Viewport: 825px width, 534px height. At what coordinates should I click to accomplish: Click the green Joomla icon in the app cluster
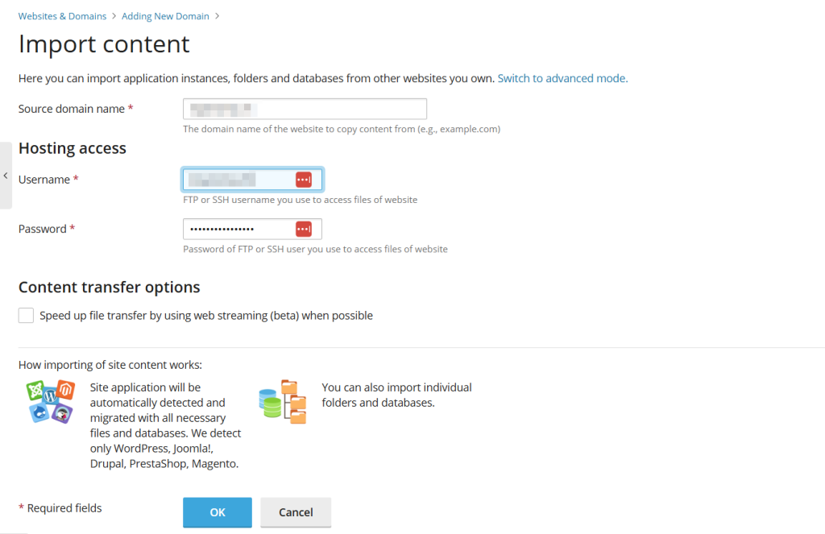[x=36, y=389]
